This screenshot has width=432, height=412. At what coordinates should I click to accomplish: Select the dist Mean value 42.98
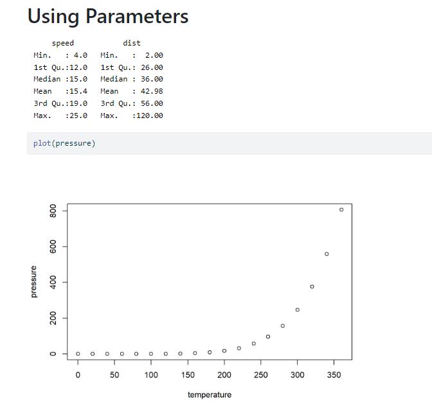tap(150, 91)
